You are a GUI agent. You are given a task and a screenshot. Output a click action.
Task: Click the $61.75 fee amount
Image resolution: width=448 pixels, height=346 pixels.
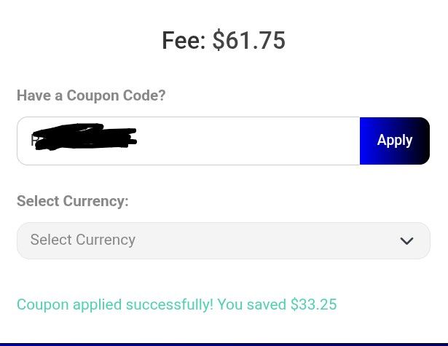pos(248,41)
